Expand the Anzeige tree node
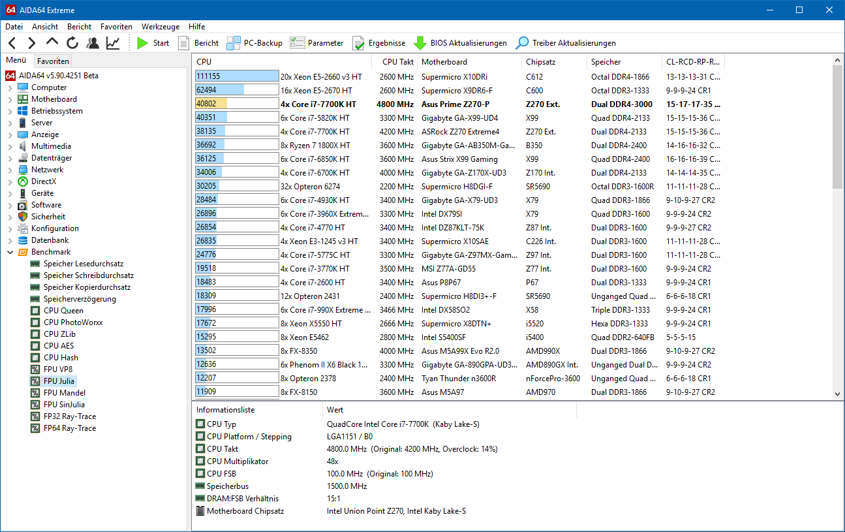The image size is (845, 532). point(10,134)
